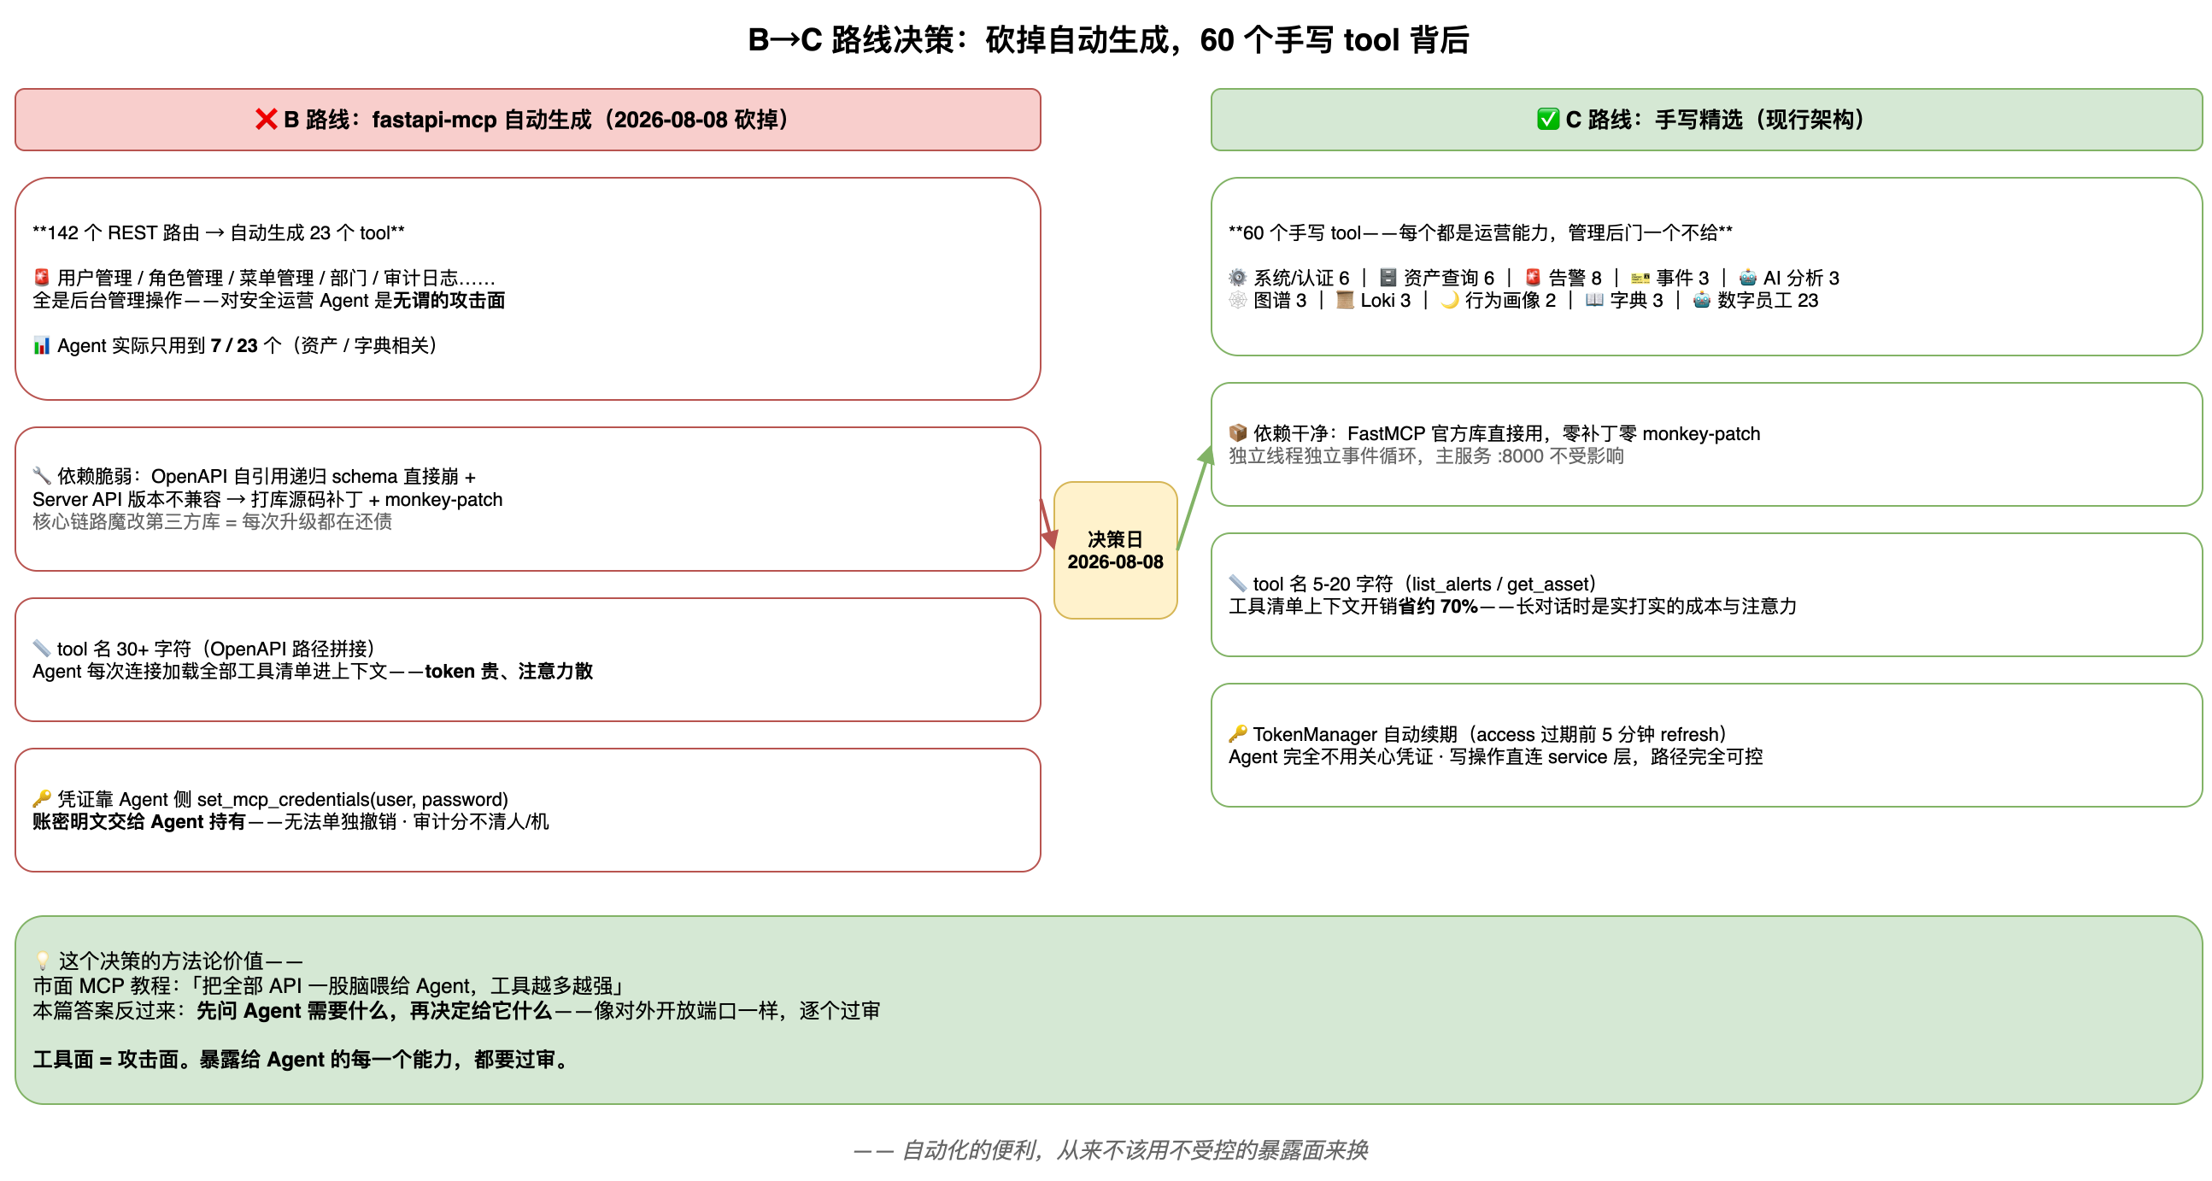Click the gear icon beside 系统/认证 6

click(x=1237, y=278)
